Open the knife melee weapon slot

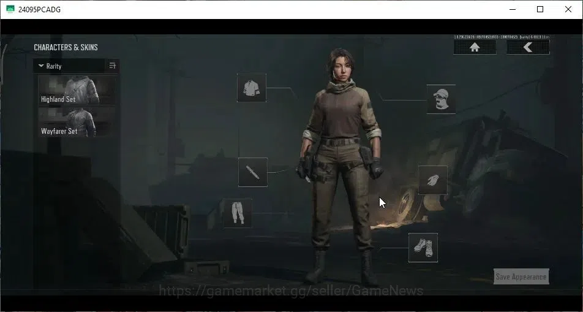point(253,172)
